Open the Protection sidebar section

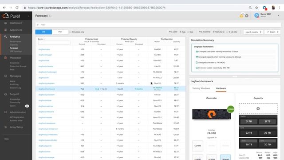click(x=16, y=58)
